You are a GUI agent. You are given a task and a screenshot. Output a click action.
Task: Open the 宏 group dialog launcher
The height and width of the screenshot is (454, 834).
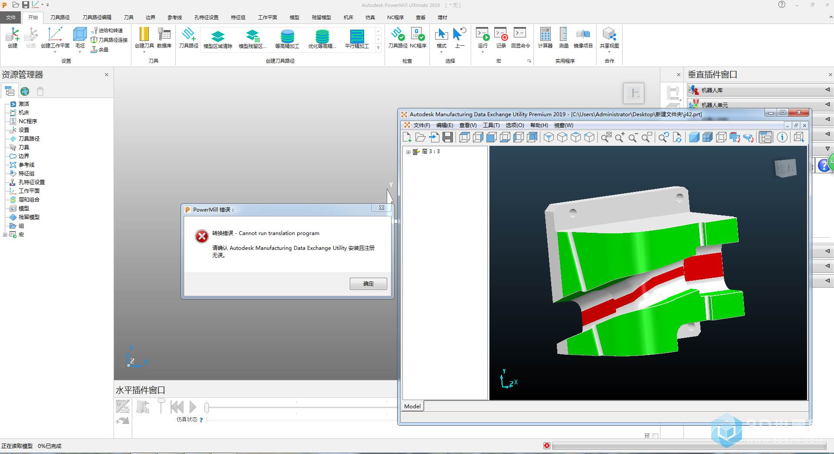click(x=529, y=61)
